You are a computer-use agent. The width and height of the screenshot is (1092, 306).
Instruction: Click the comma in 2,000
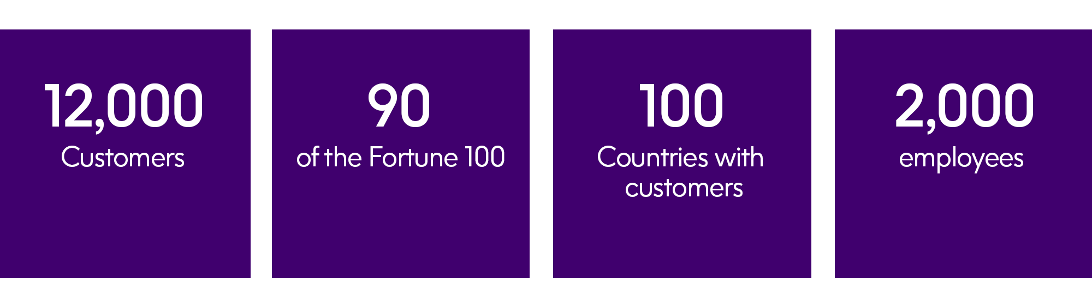click(x=930, y=127)
